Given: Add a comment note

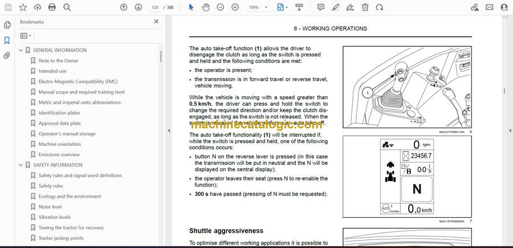Looking at the screenshot, I should (321, 7).
